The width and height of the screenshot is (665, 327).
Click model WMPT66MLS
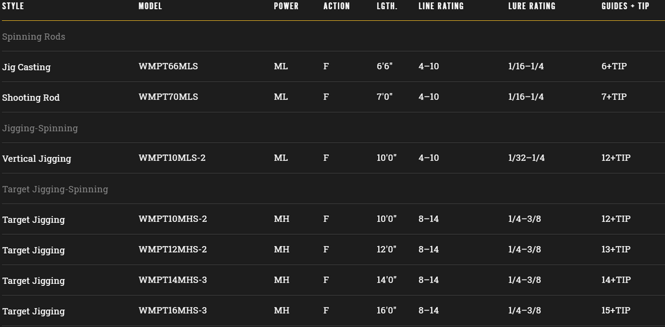(168, 66)
